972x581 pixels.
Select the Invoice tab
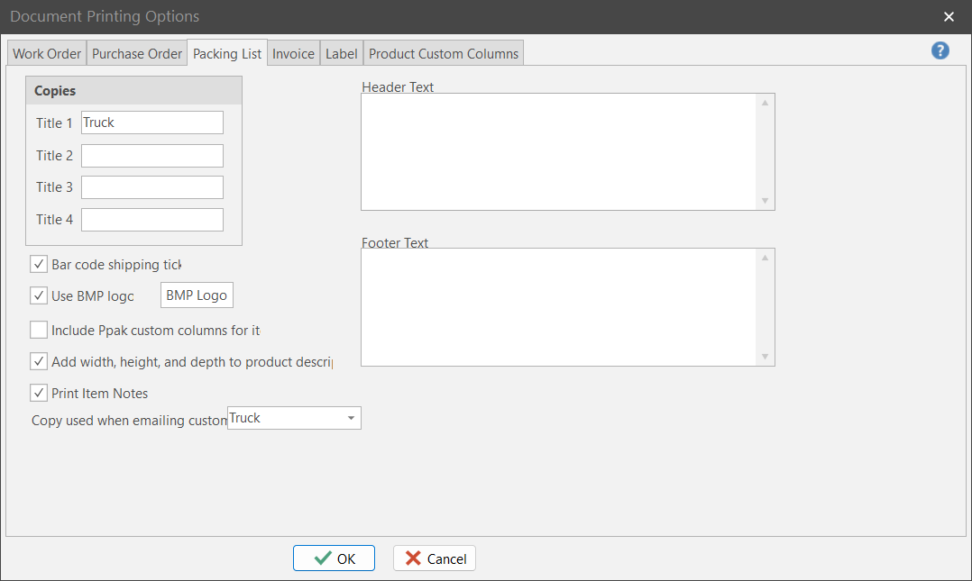click(x=293, y=53)
